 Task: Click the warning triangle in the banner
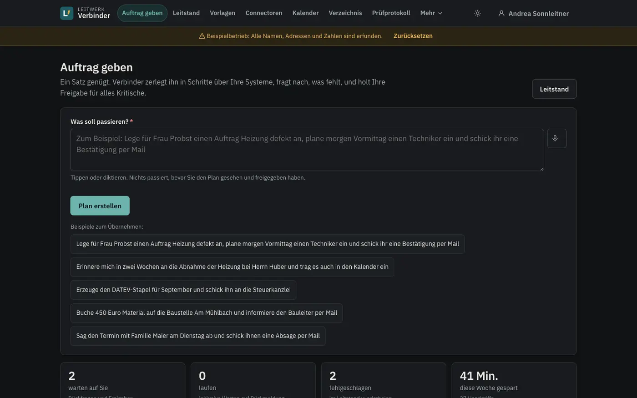pyautogui.click(x=202, y=36)
